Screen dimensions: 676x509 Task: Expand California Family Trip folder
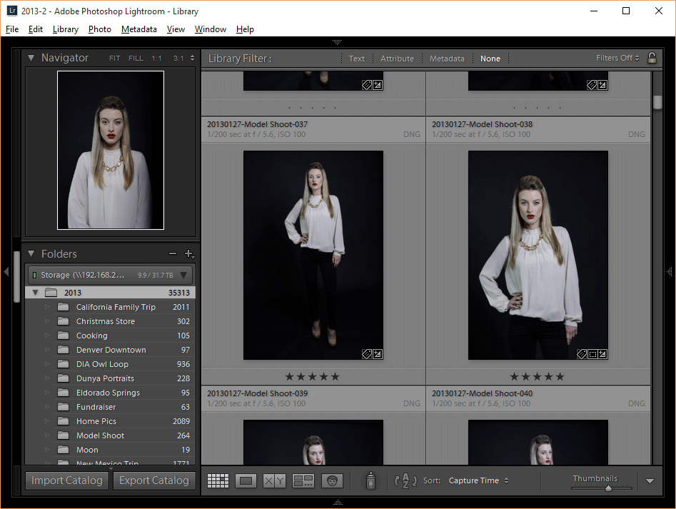[x=47, y=307]
